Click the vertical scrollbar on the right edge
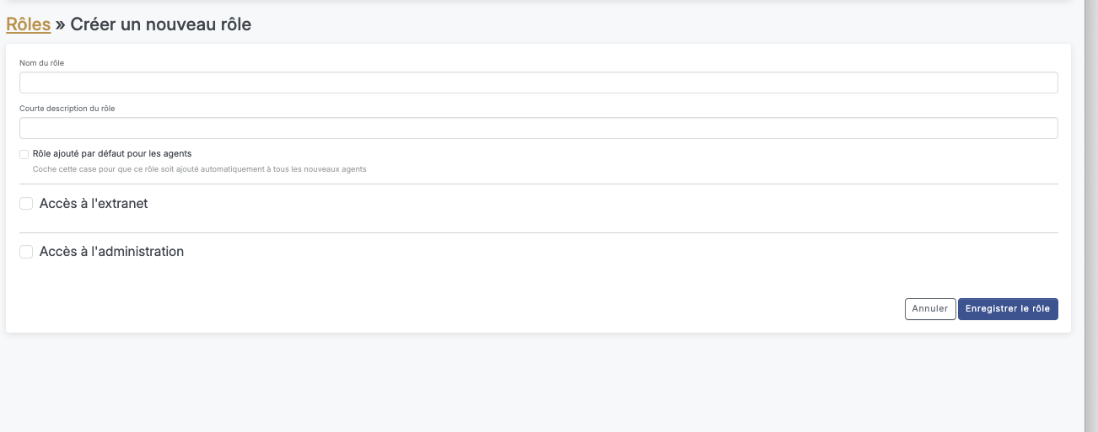The height and width of the screenshot is (432, 1098). [1090, 211]
